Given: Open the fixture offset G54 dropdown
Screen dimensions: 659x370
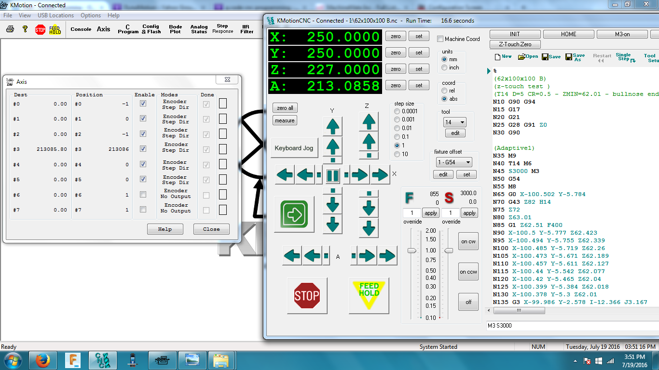Looking at the screenshot, I should [453, 162].
